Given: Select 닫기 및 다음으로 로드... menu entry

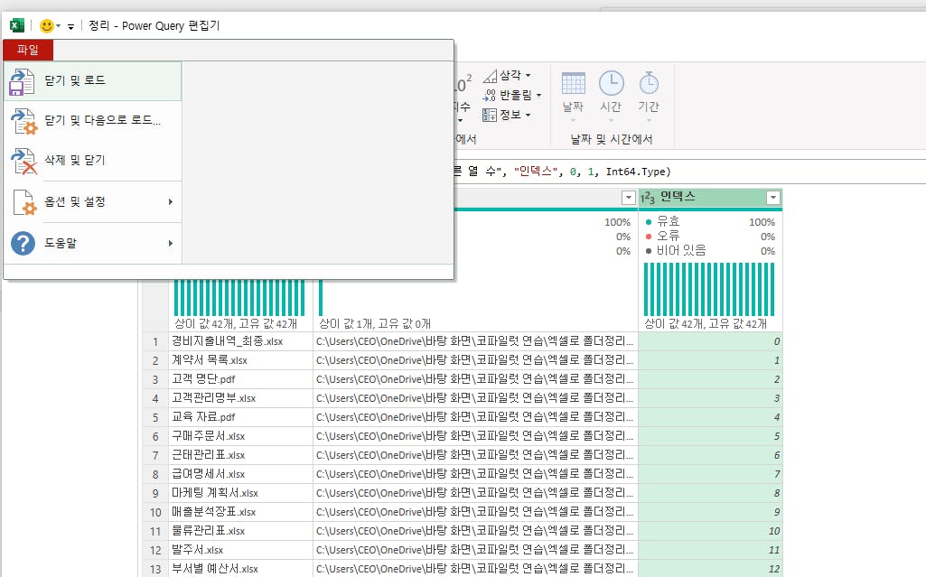Looking at the screenshot, I should [102, 120].
